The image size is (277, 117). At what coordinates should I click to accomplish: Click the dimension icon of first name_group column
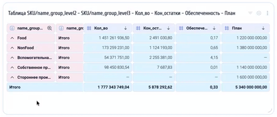[x=12, y=28]
